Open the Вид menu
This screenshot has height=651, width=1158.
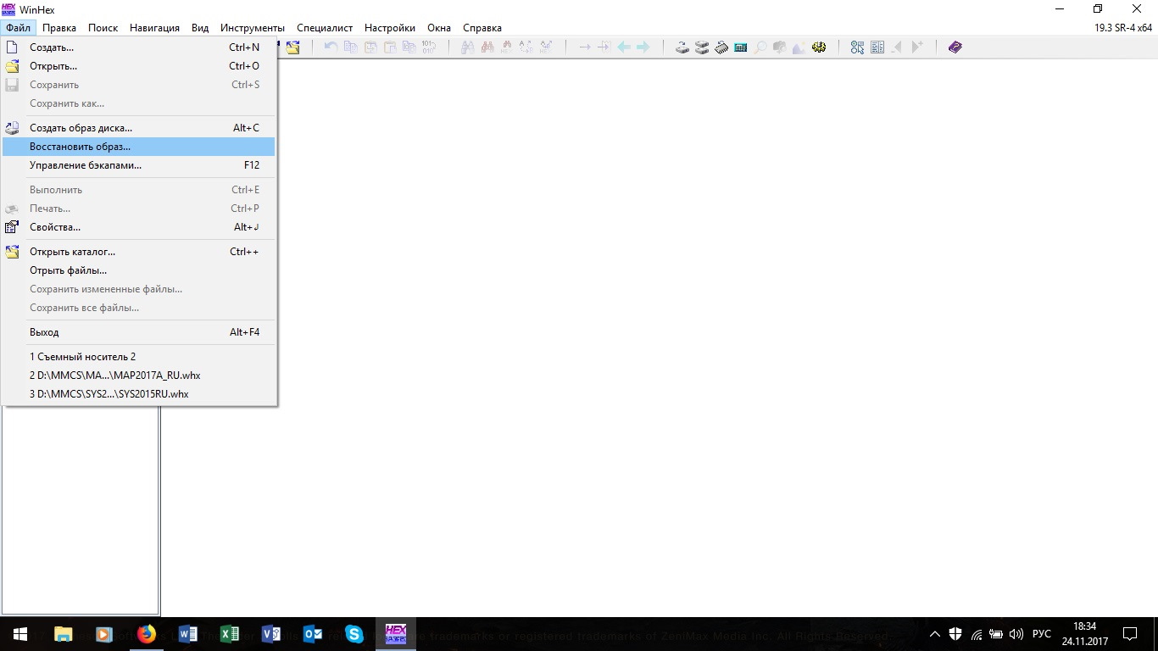pos(200,28)
